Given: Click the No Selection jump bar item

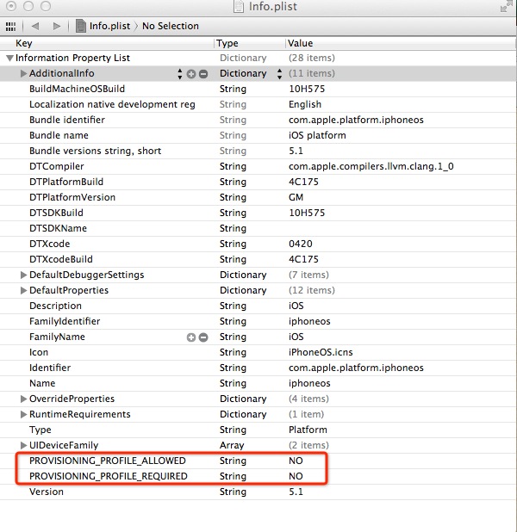Looking at the screenshot, I should tap(171, 26).
